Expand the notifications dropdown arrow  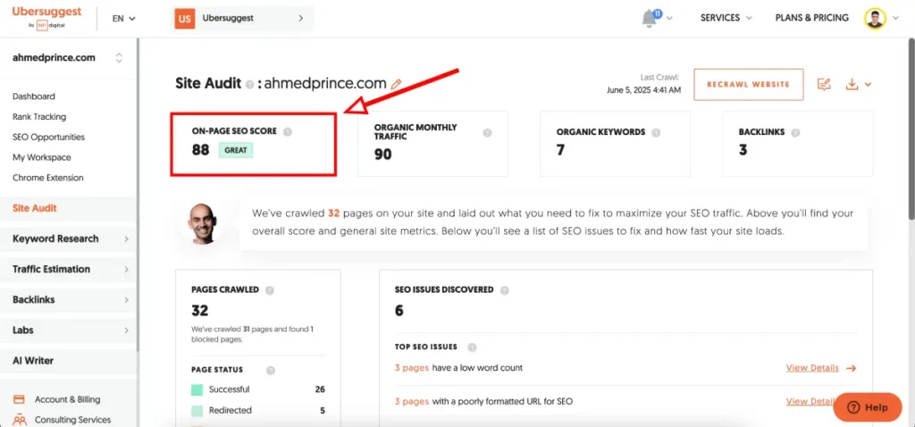point(669,18)
